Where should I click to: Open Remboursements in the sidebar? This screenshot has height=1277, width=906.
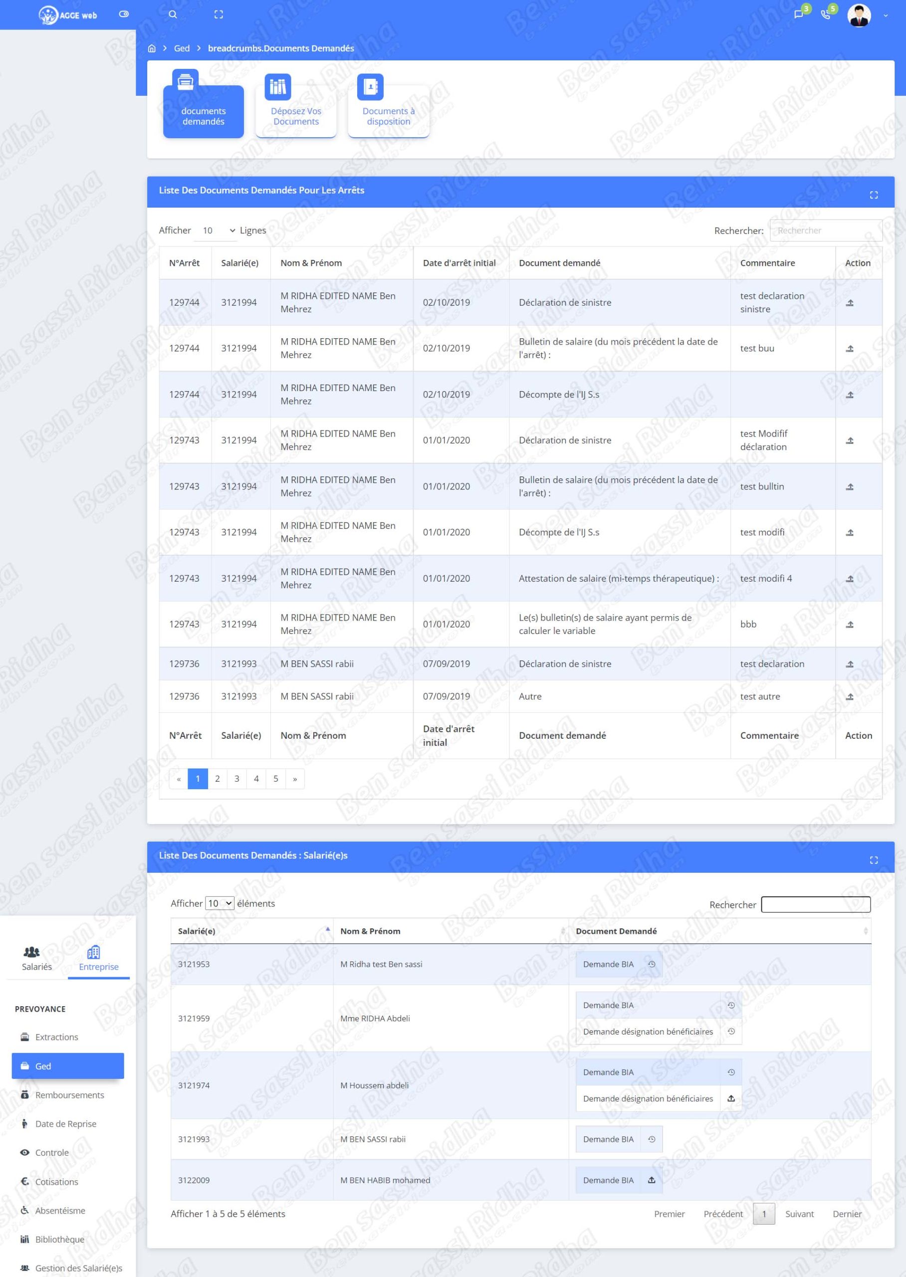[69, 1095]
